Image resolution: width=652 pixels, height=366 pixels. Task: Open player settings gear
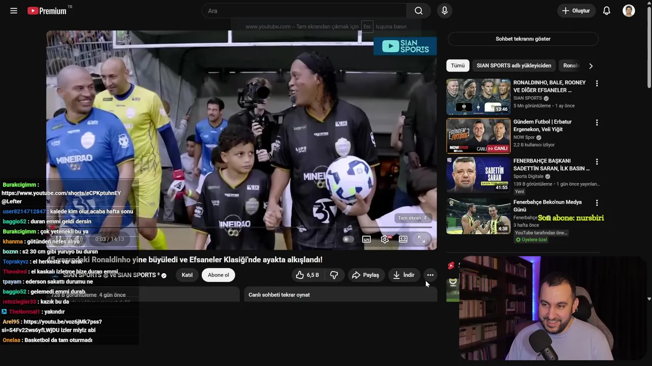(385, 239)
